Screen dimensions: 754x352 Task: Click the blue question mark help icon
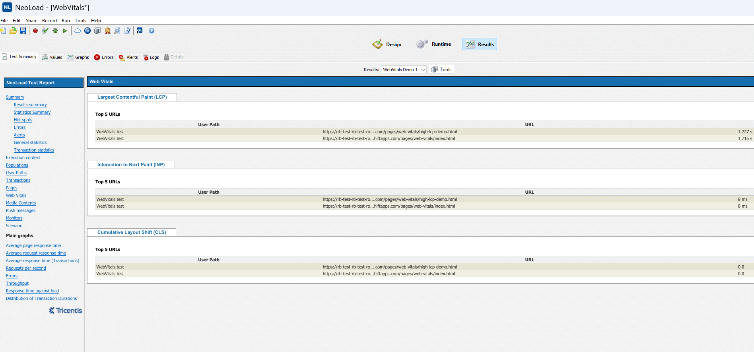pos(152,31)
